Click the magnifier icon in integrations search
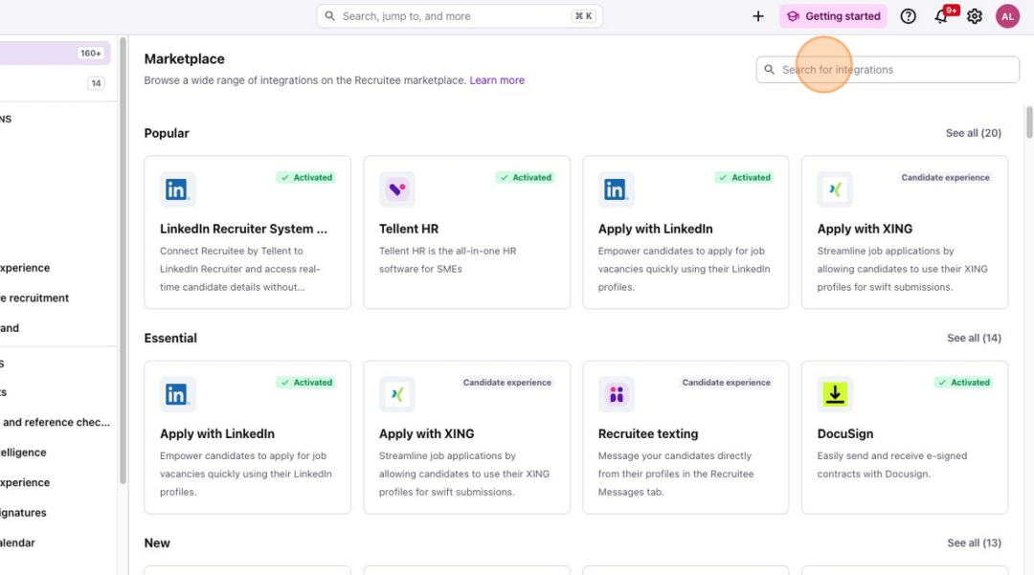 769,69
